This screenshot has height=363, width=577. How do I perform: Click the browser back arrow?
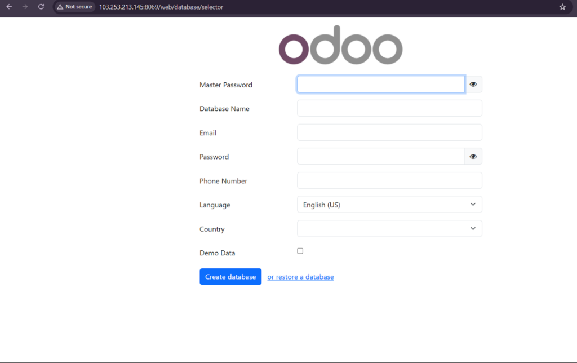[10, 7]
